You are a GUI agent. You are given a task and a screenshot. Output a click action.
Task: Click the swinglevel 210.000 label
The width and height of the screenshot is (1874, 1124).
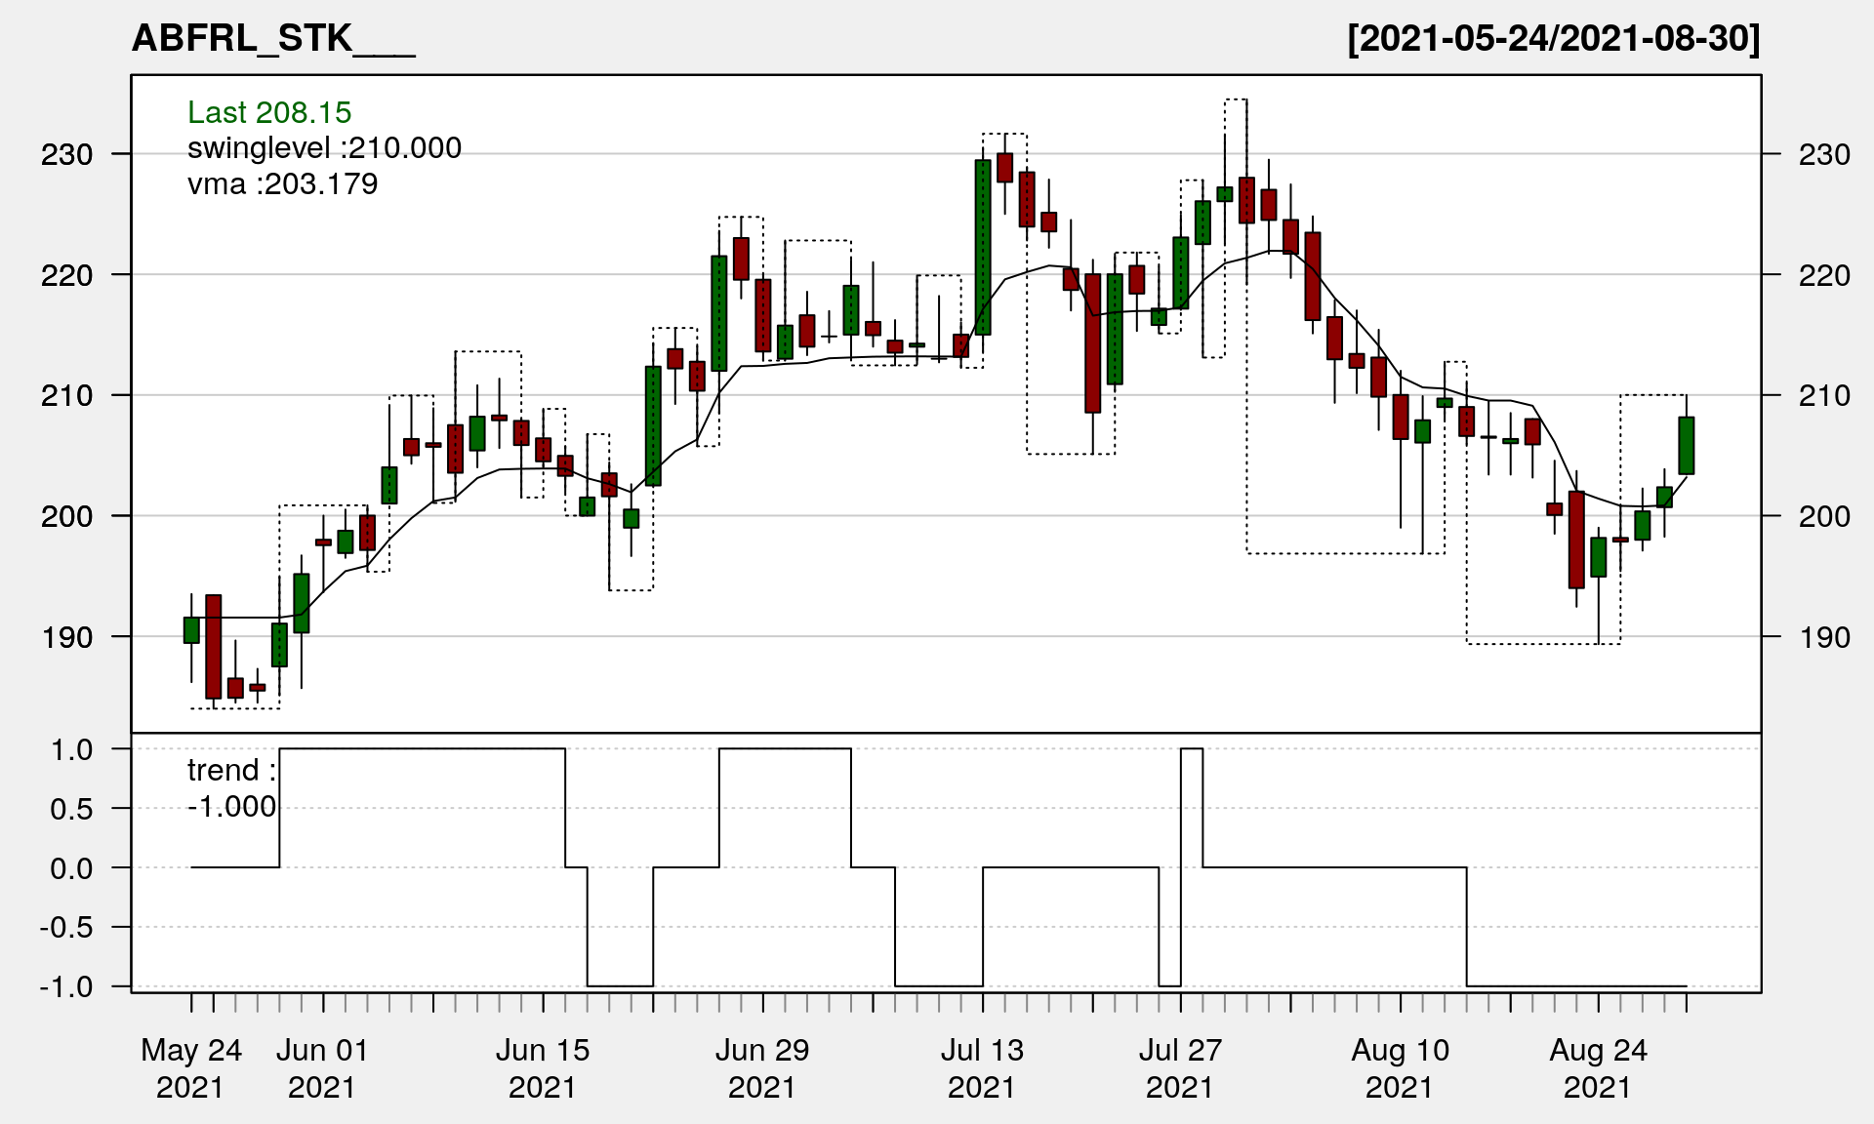(324, 148)
